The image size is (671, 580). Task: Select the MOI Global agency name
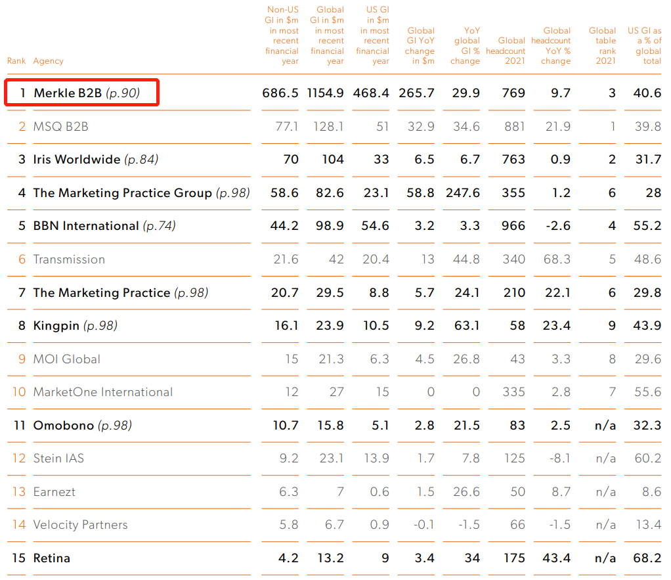67,359
